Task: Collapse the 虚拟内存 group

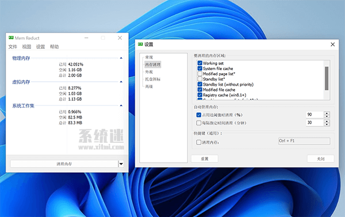Action: point(121,82)
